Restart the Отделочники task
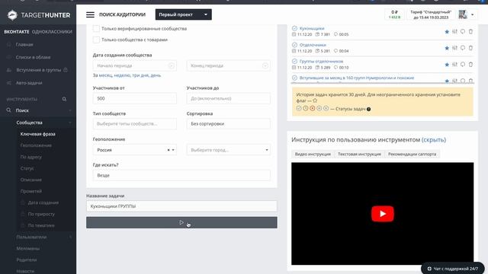Image resolution: width=488 pixels, height=274 pixels. click(463, 48)
